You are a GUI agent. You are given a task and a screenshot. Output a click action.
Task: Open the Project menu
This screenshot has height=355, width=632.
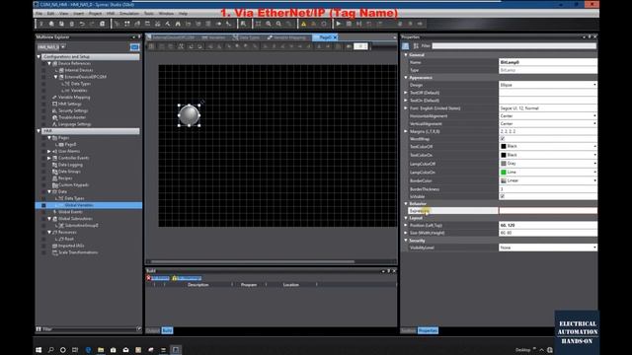(95, 13)
